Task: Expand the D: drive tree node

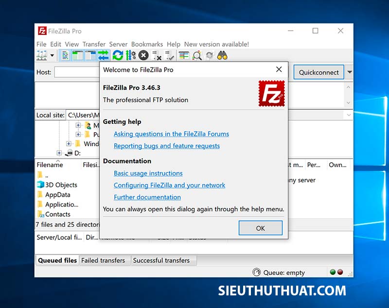Action: (59, 153)
